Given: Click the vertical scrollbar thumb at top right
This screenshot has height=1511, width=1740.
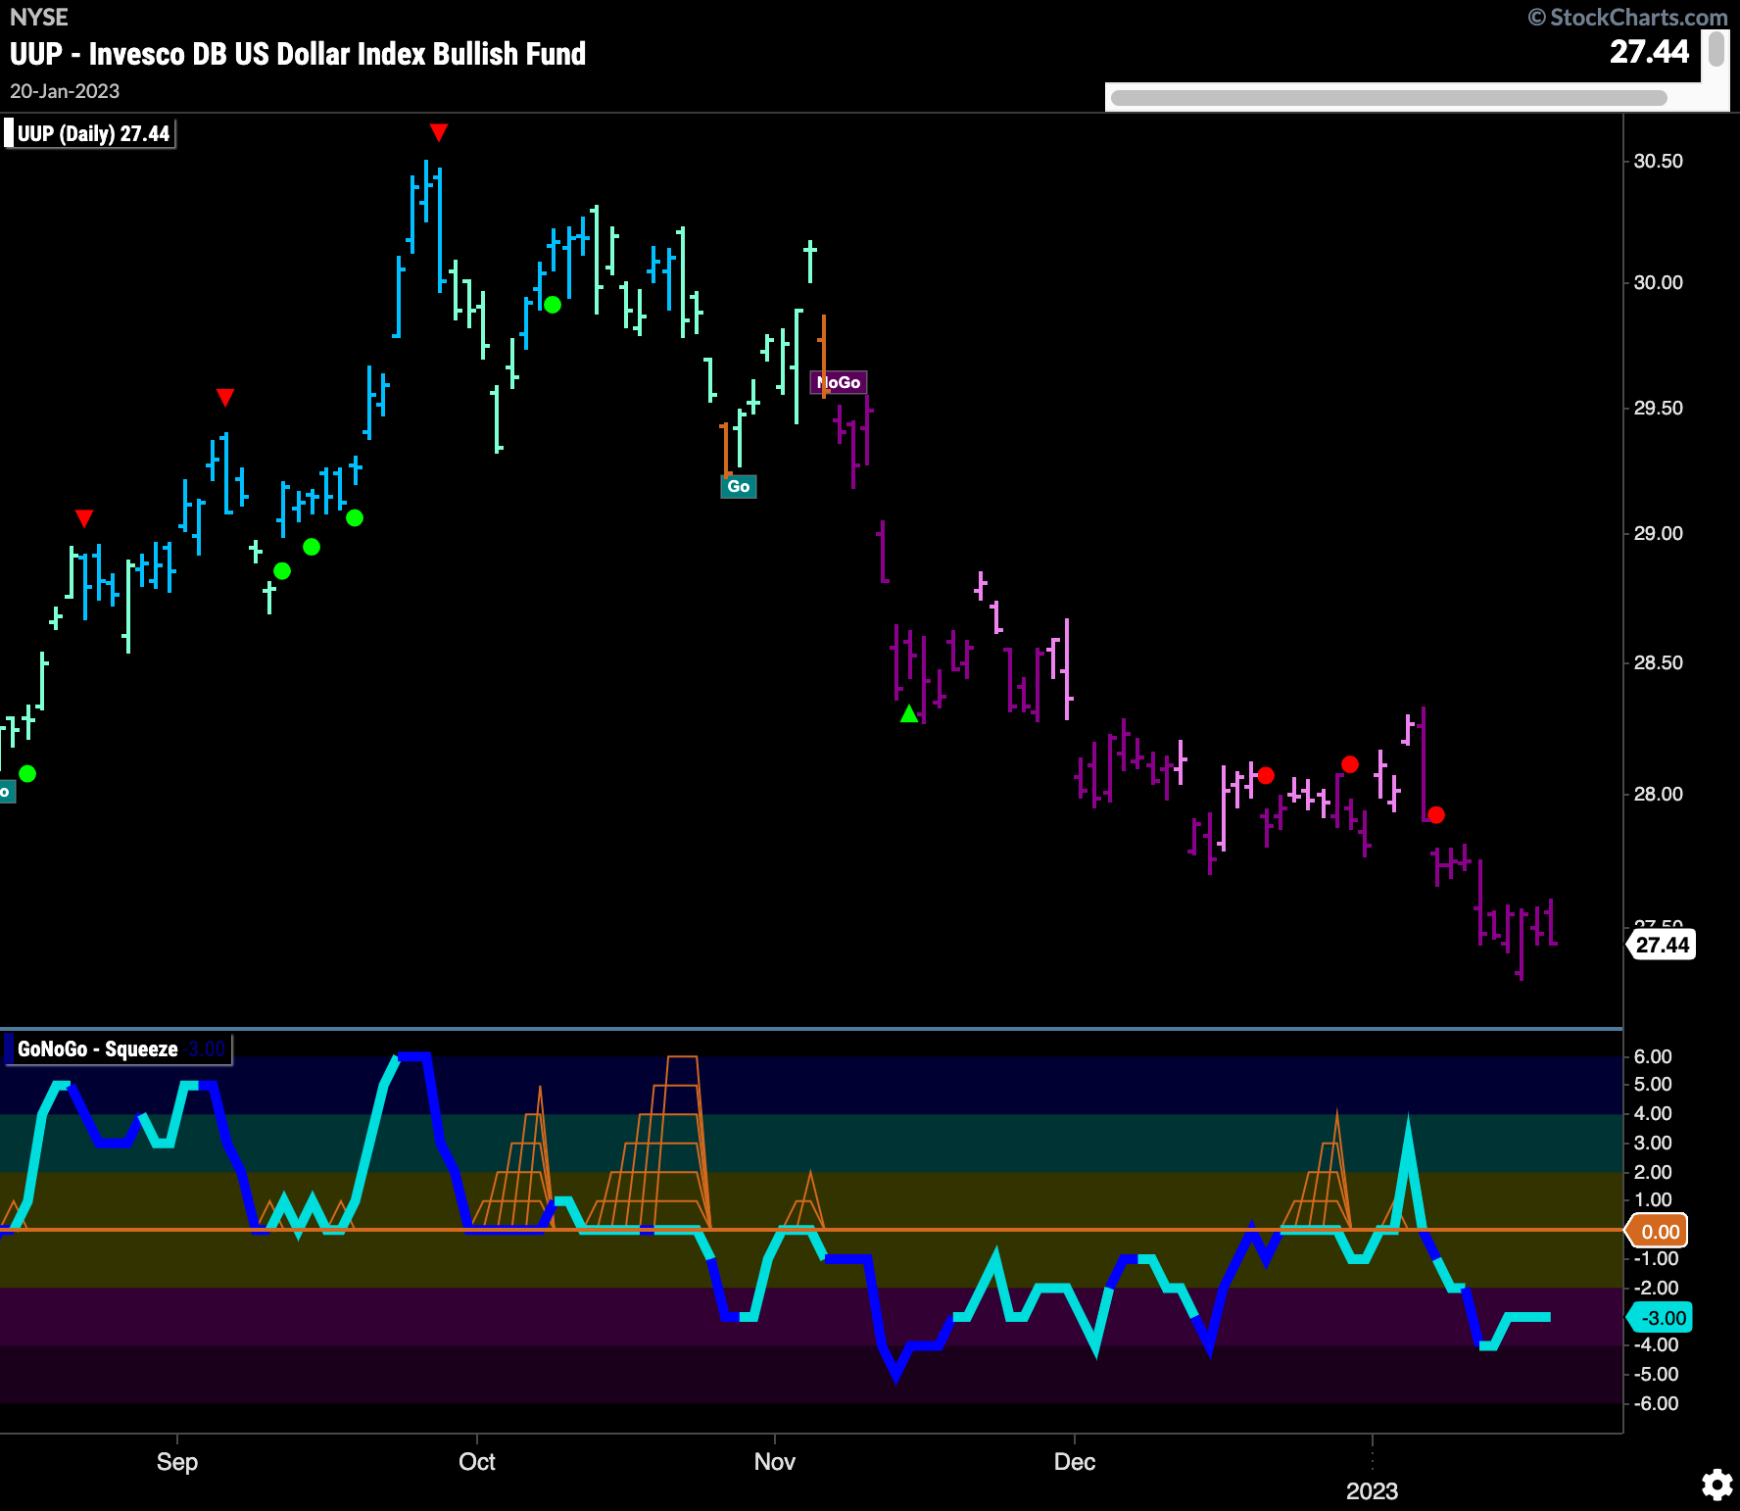Looking at the screenshot, I should coord(1716,49).
